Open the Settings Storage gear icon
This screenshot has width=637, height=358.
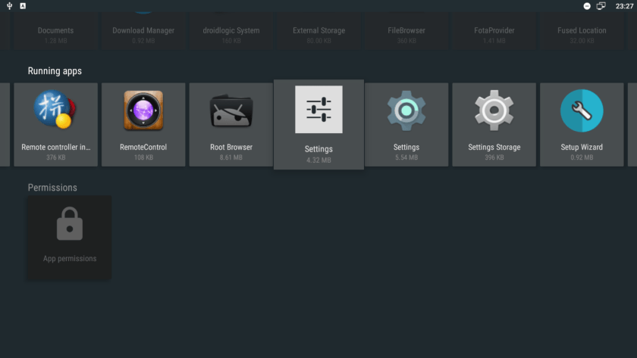494,111
